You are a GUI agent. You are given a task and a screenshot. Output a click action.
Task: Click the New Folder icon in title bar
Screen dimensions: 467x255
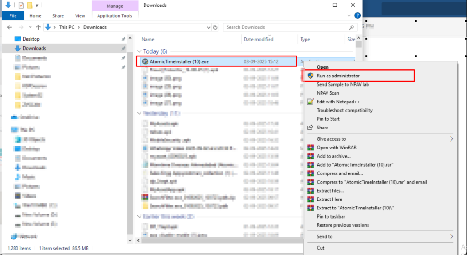click(x=29, y=5)
